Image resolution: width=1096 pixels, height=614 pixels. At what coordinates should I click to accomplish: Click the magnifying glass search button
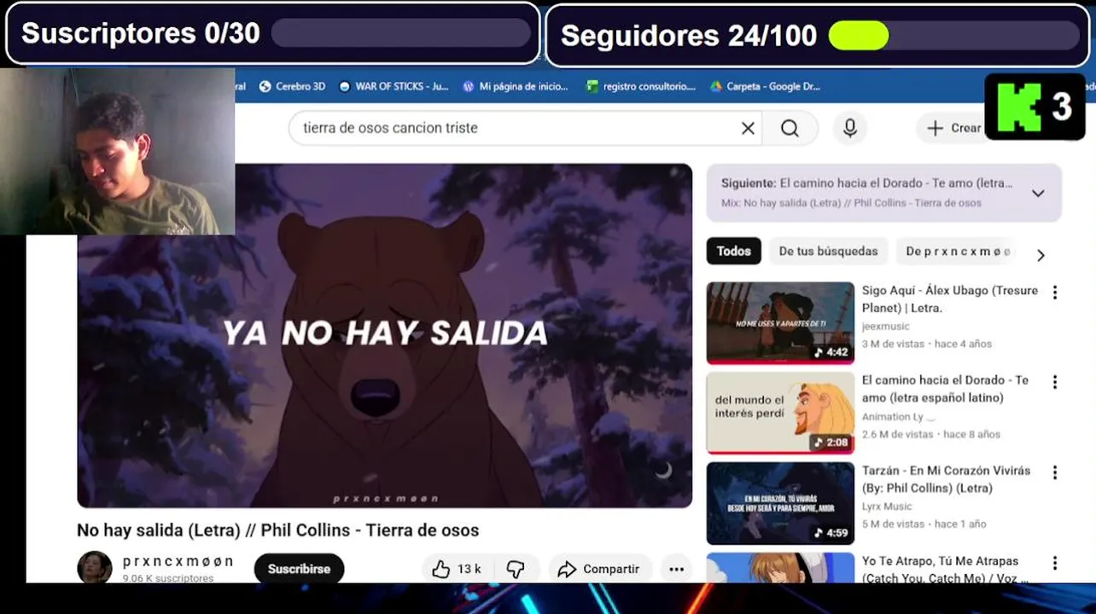click(790, 128)
